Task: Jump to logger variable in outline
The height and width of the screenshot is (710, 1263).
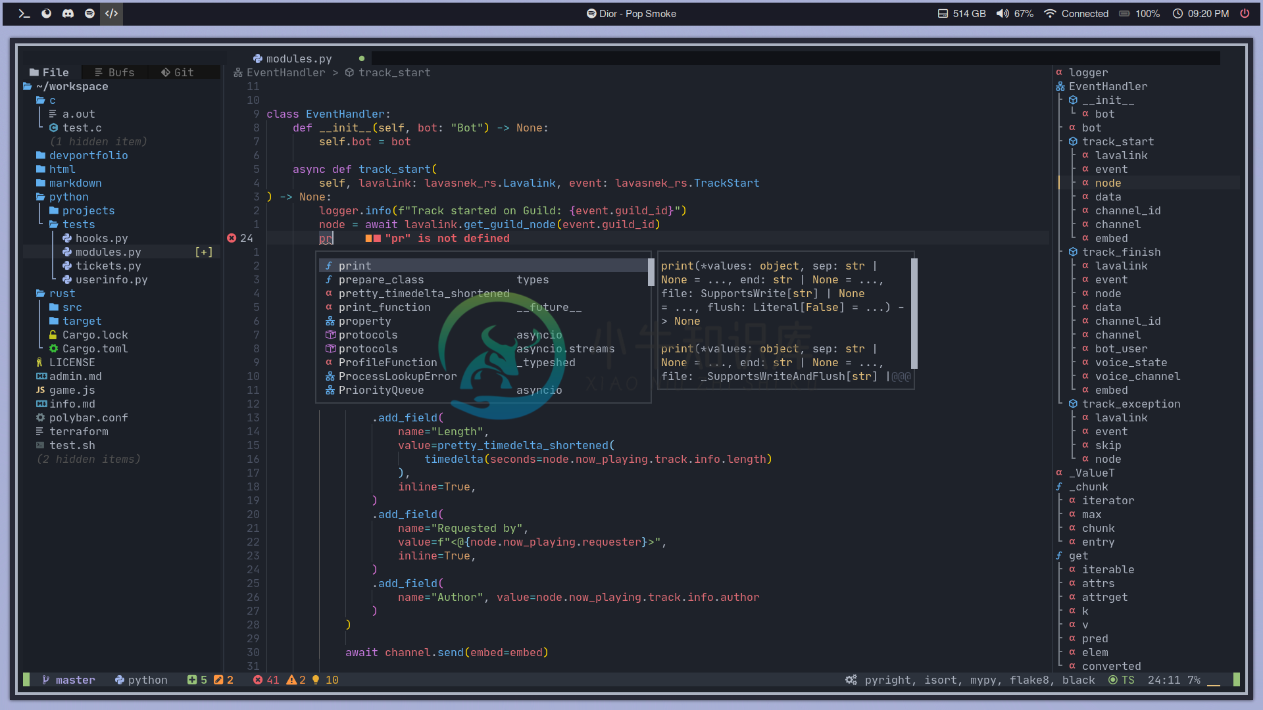Action: (1088, 72)
